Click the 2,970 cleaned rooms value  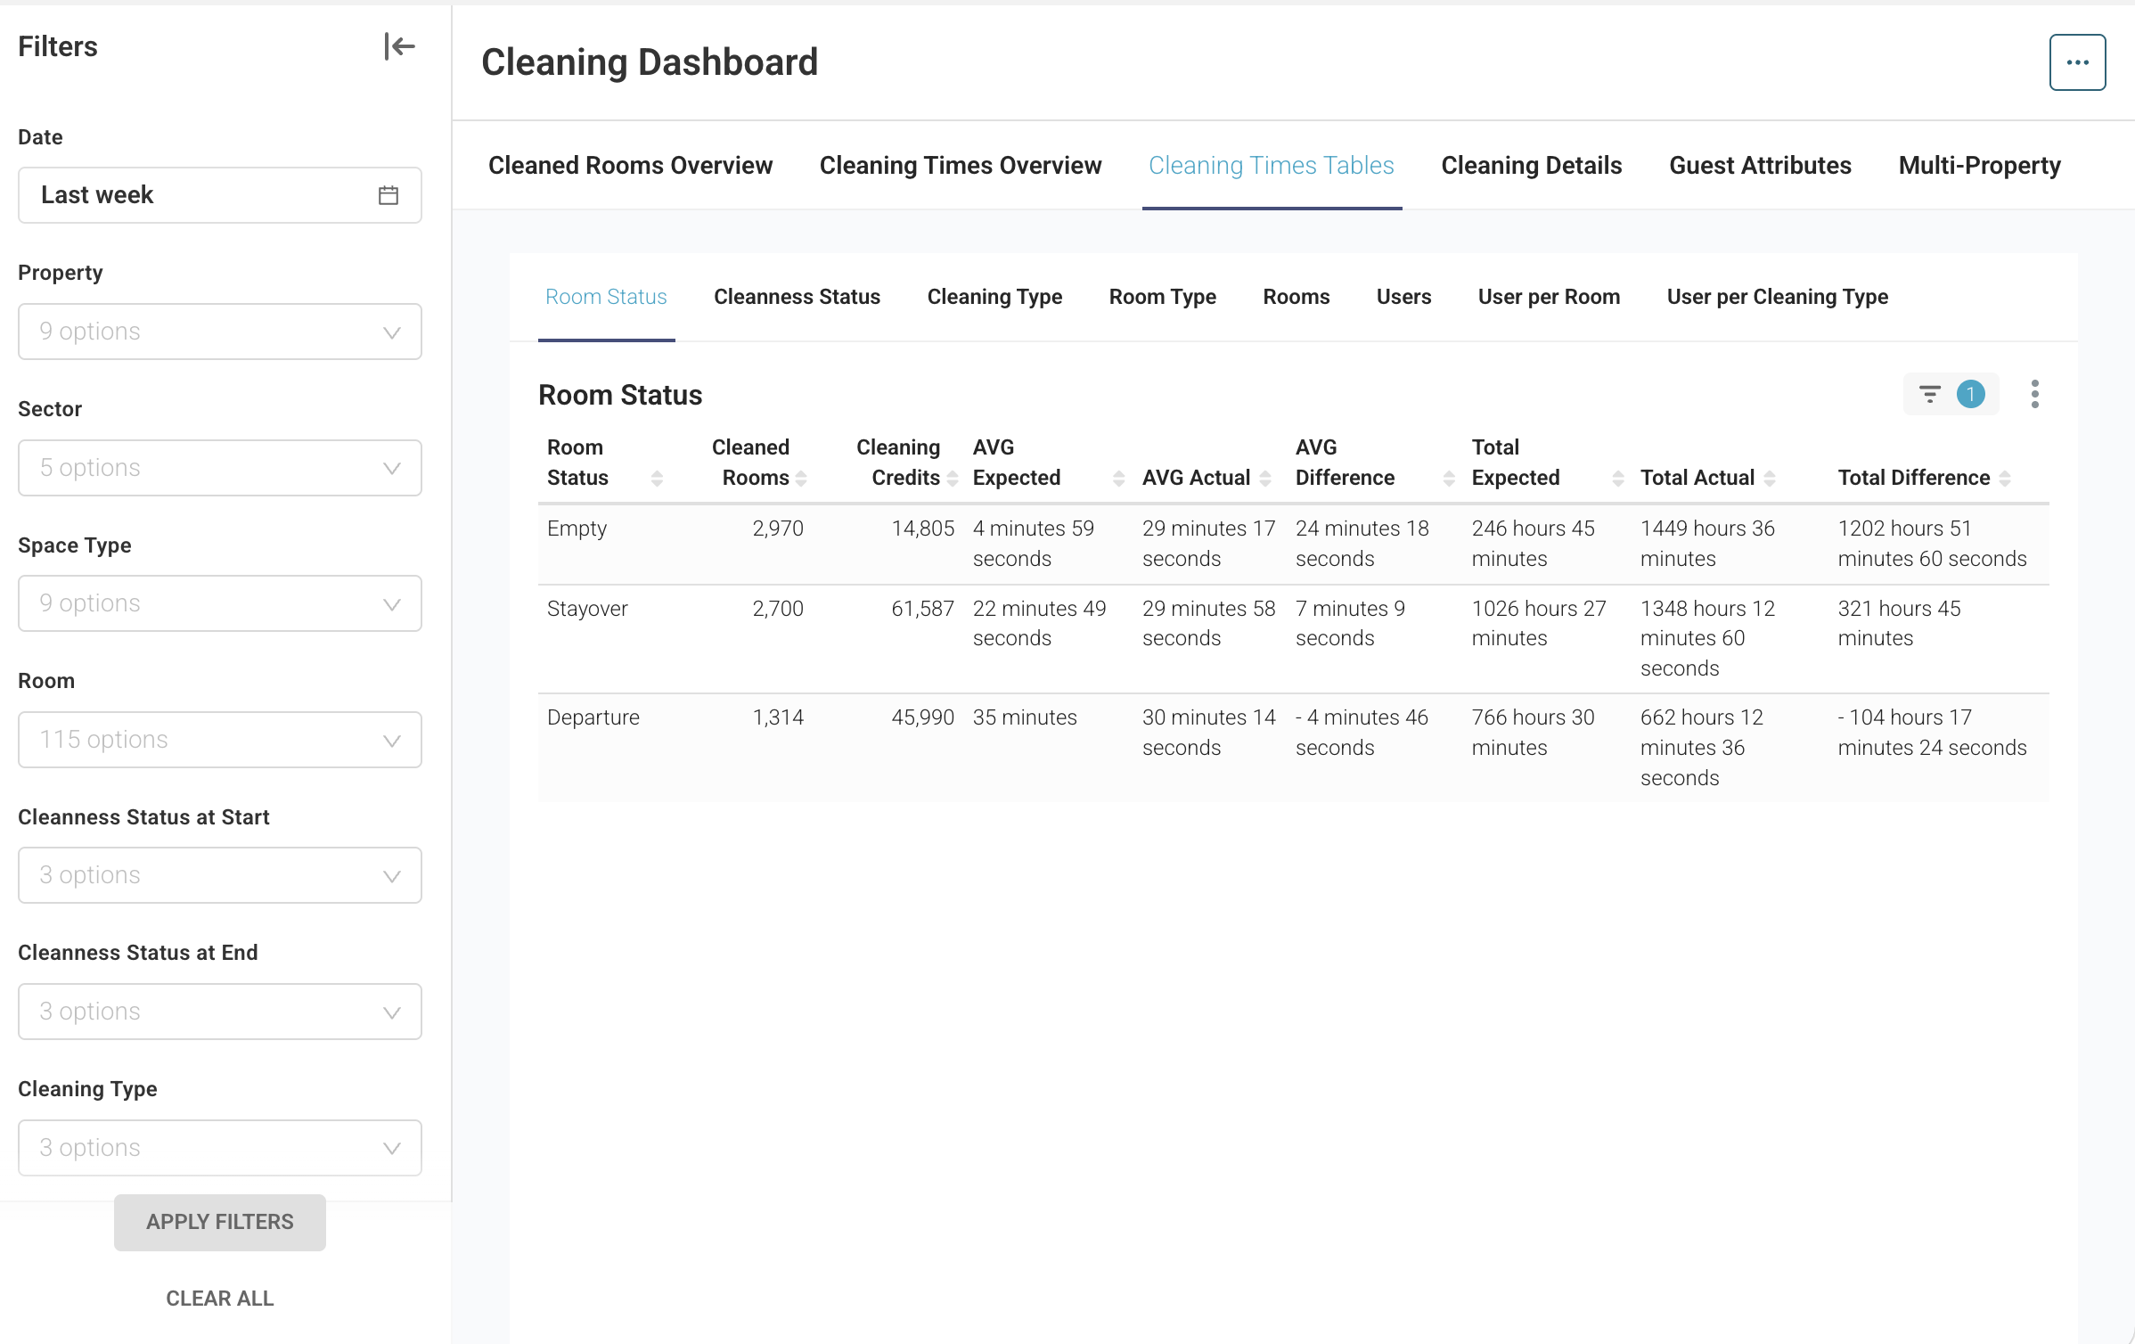click(778, 529)
